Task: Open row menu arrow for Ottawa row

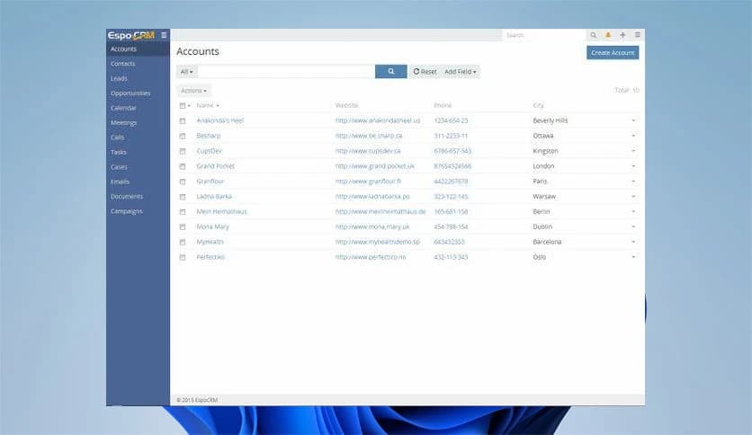Action: click(633, 136)
